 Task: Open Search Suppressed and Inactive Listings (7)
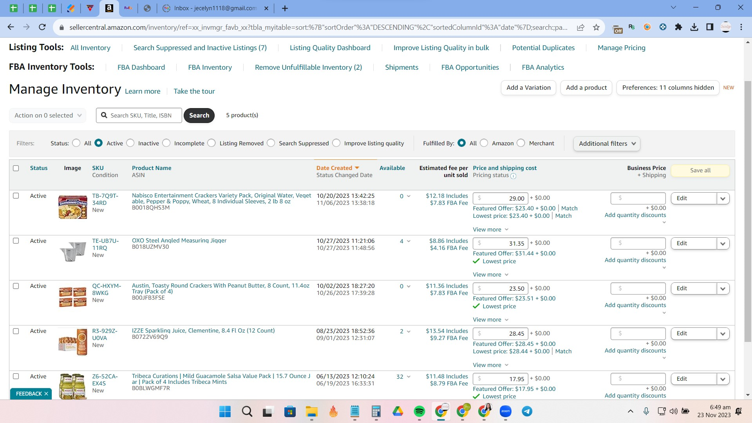pyautogui.click(x=200, y=48)
